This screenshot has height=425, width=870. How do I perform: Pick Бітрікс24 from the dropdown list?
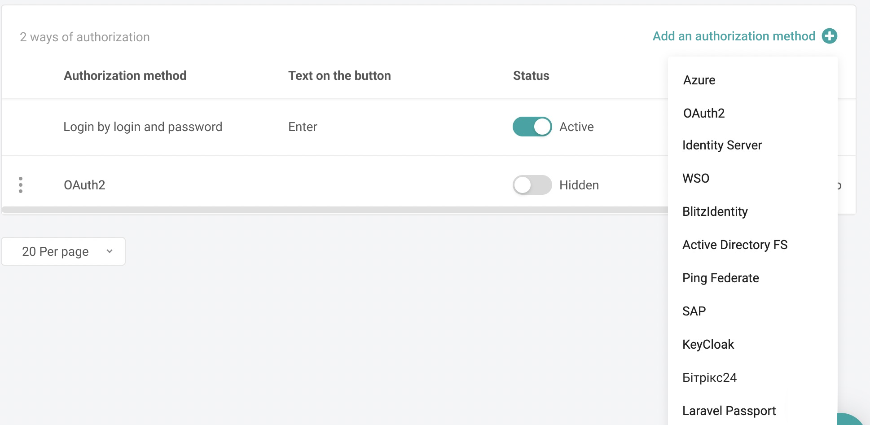point(709,377)
